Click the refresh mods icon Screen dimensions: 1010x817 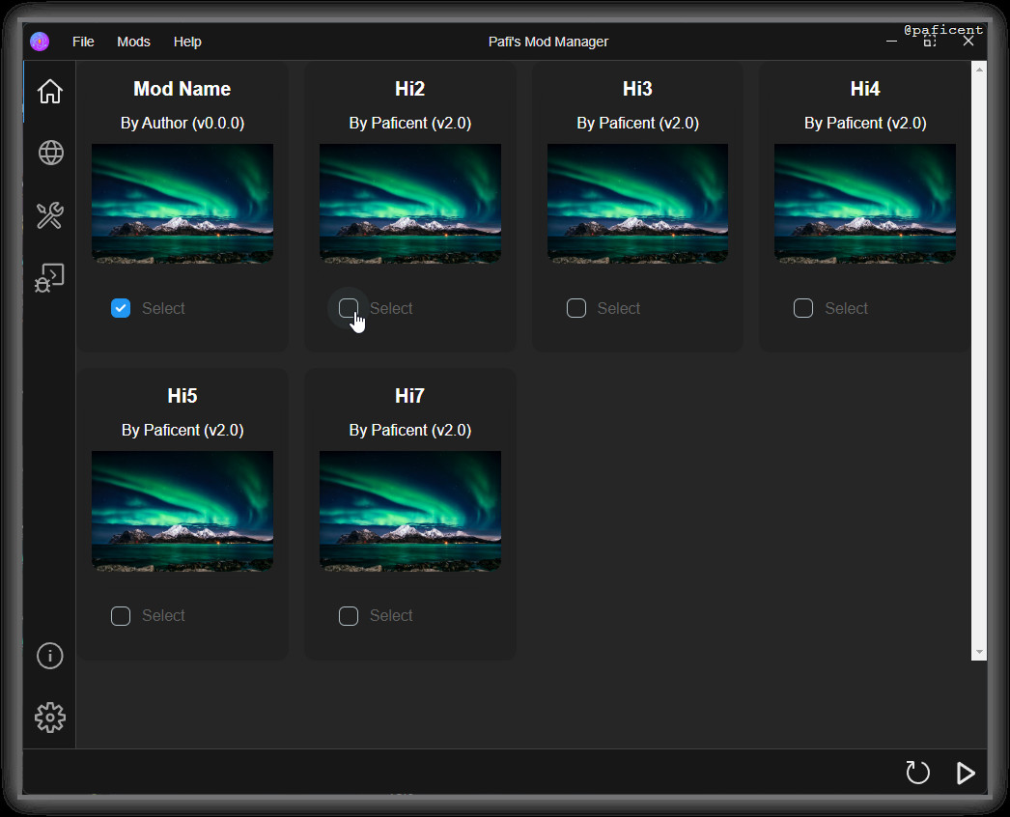pos(917,773)
